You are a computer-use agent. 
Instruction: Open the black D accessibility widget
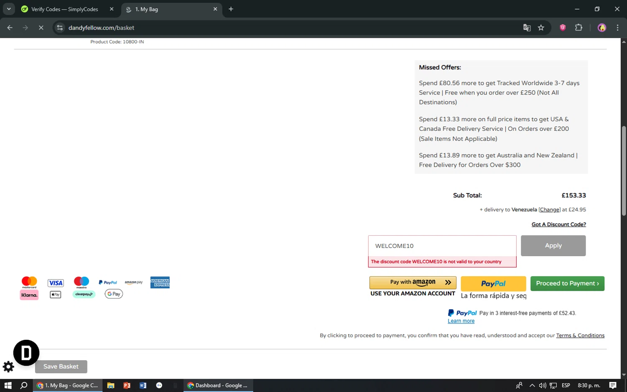point(26,353)
